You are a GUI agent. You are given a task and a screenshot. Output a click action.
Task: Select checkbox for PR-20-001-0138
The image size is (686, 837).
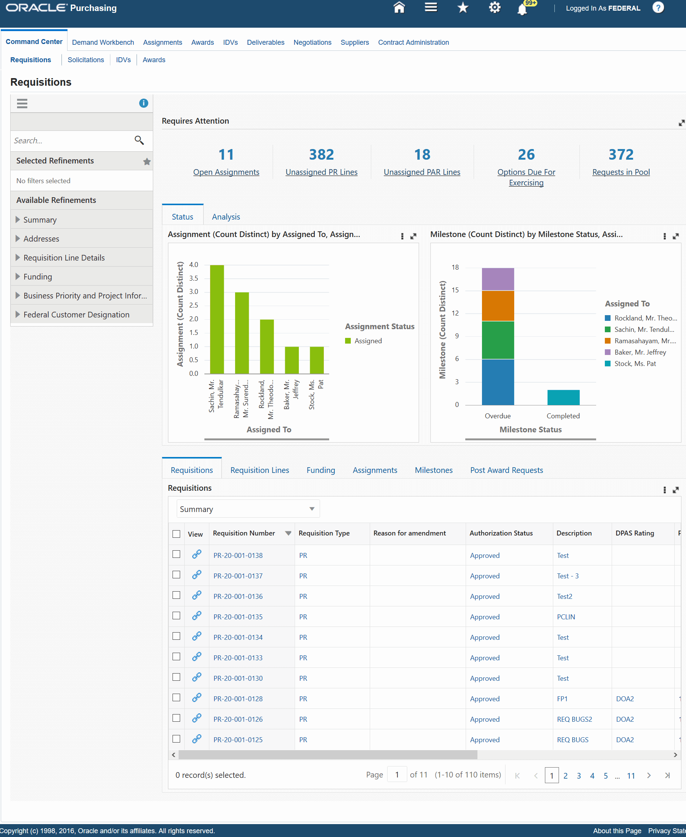(176, 554)
